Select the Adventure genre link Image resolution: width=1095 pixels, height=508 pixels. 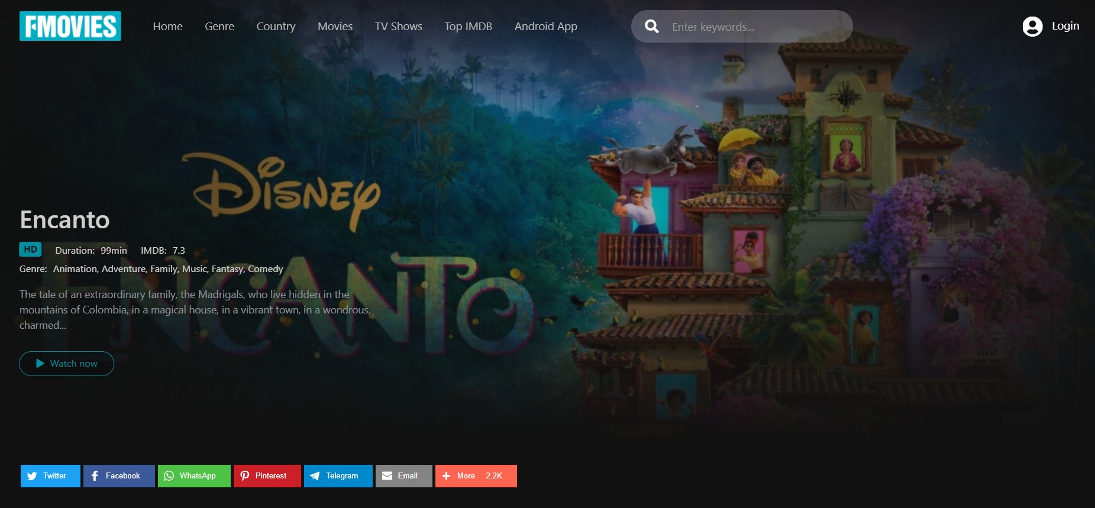124,269
